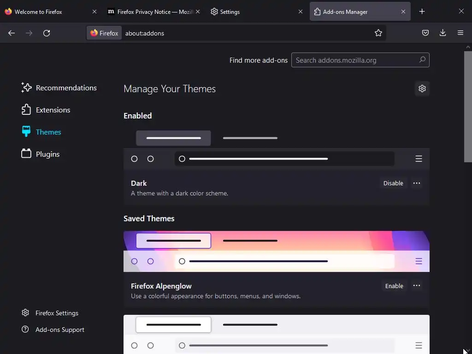
Task: Enable the Firefox Alpenglow theme
Action: click(x=394, y=286)
